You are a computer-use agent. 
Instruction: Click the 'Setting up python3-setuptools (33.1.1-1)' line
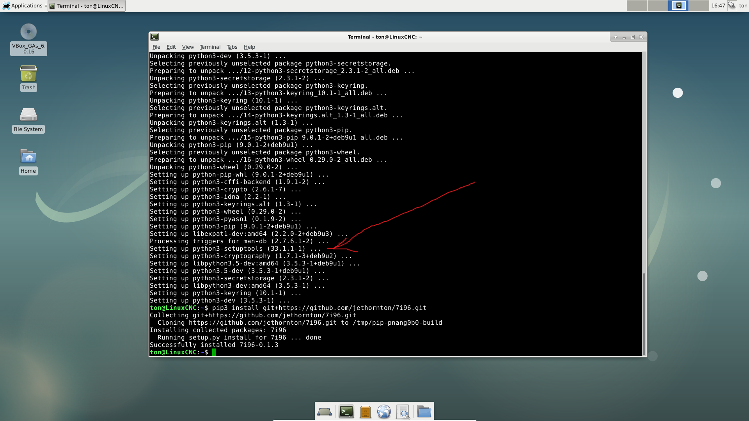235,249
